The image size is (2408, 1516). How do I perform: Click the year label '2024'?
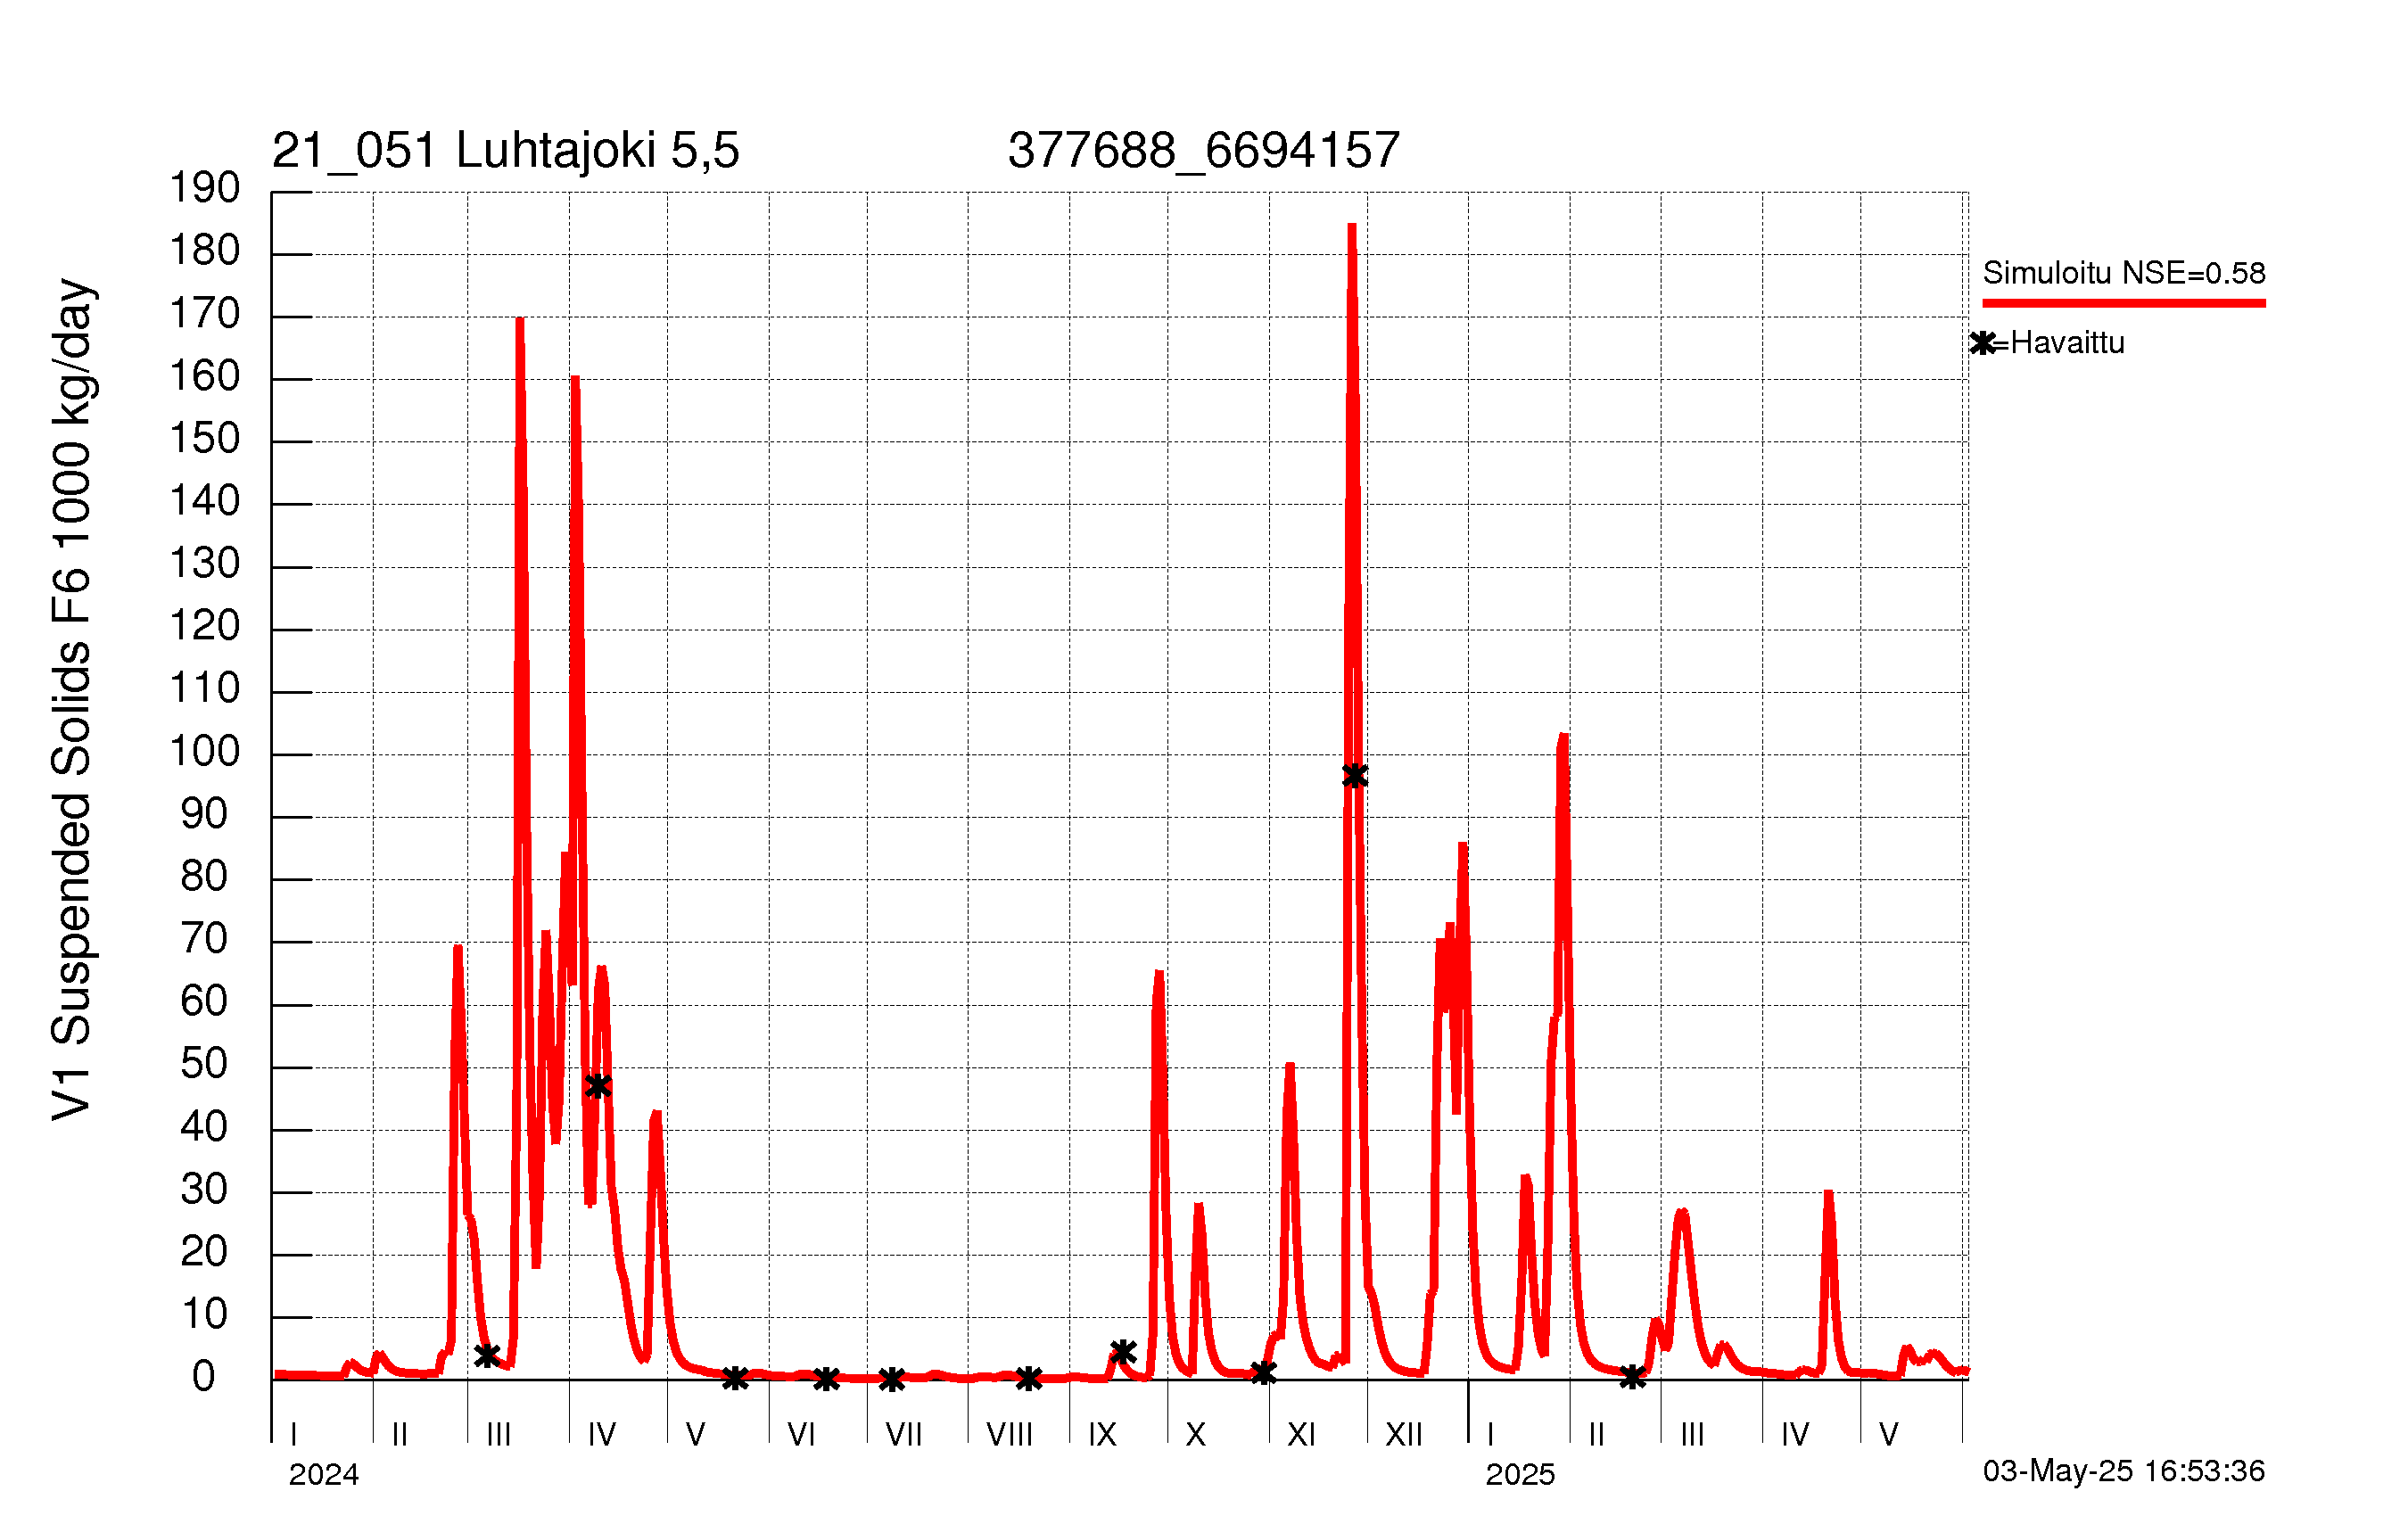(323, 1474)
